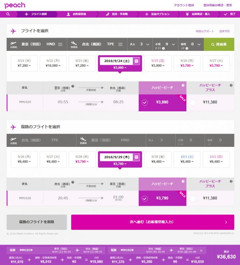The image size is (240, 265).
Task: Click help icon beside ハッピーピーチプラス outbound header
Action: coord(231,85)
